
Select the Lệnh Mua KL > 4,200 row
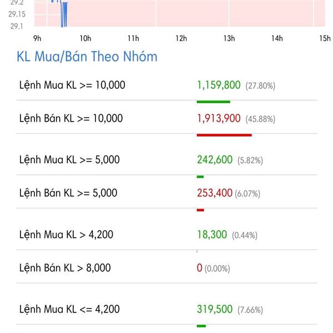[167, 235]
